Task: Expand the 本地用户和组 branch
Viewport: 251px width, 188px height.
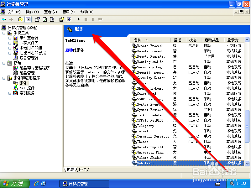Action: (10, 48)
